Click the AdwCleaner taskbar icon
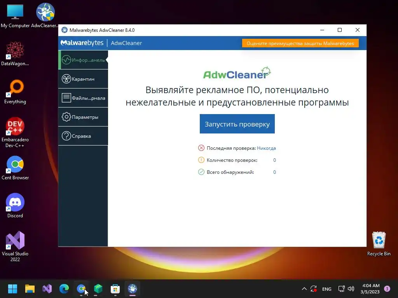 click(x=133, y=289)
